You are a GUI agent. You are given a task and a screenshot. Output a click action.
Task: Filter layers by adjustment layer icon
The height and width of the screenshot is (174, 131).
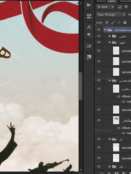pyautogui.click(x=126, y=7)
